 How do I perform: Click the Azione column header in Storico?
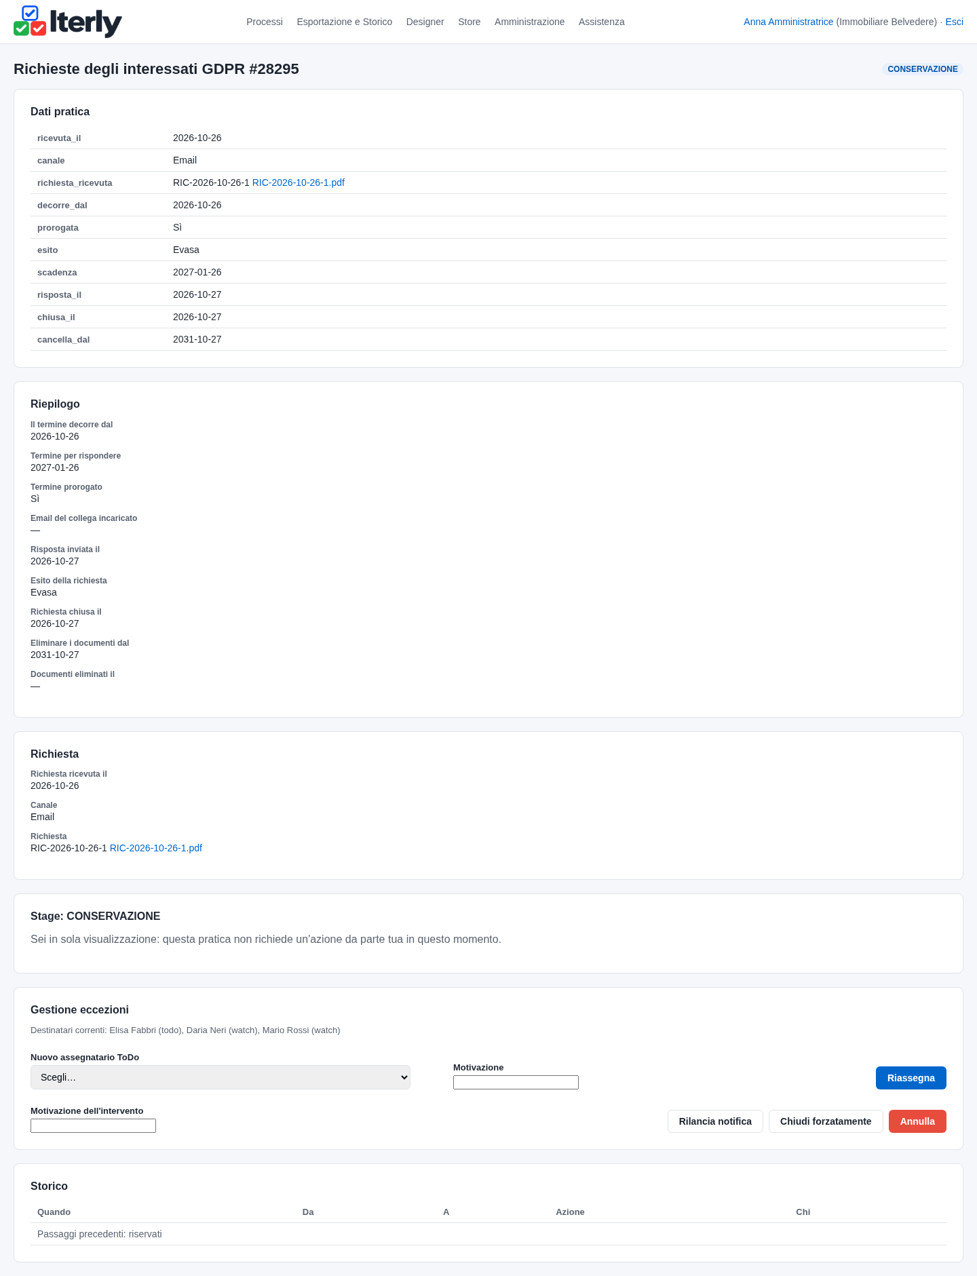click(570, 1212)
